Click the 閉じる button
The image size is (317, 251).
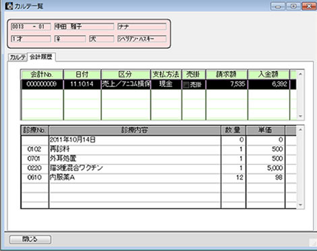[x=30, y=239]
